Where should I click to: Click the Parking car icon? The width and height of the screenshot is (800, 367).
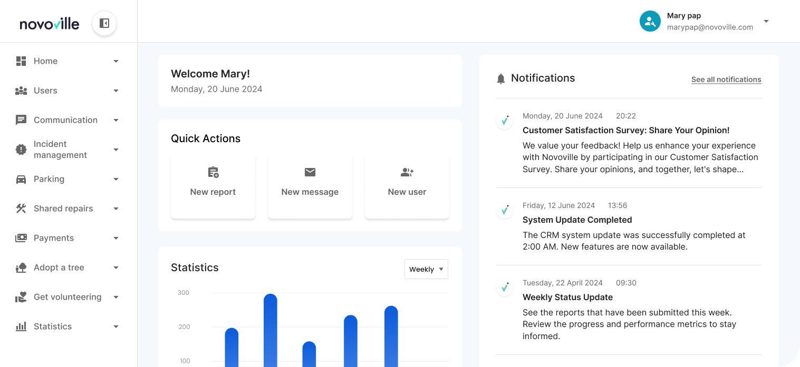[21, 179]
